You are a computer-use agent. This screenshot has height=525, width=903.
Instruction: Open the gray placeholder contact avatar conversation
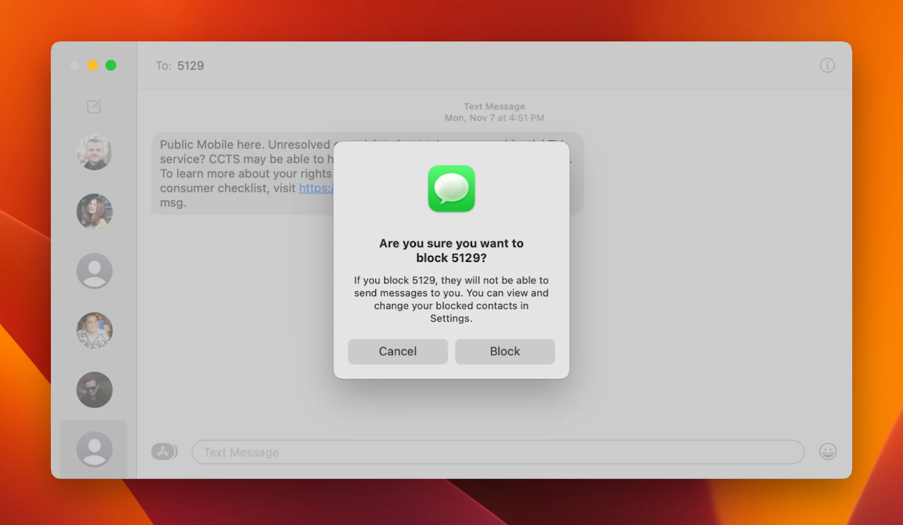pyautogui.click(x=94, y=271)
